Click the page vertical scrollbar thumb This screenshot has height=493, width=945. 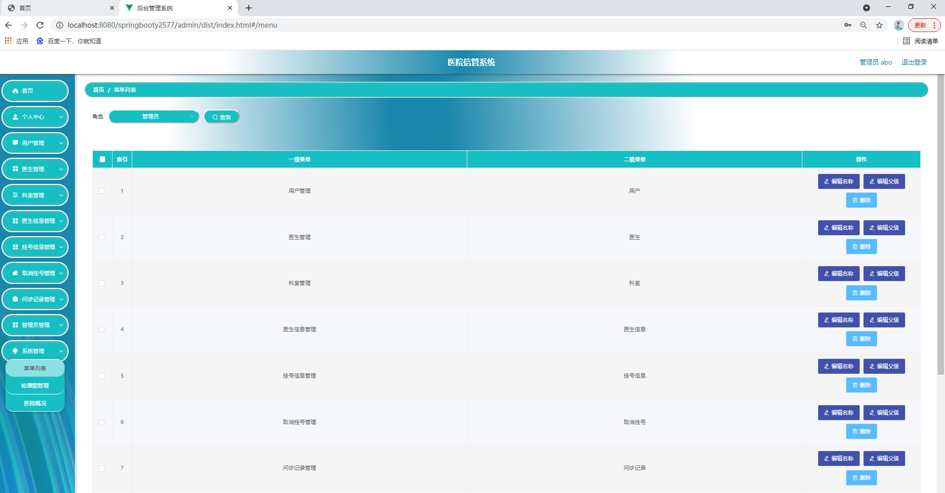[x=941, y=224]
